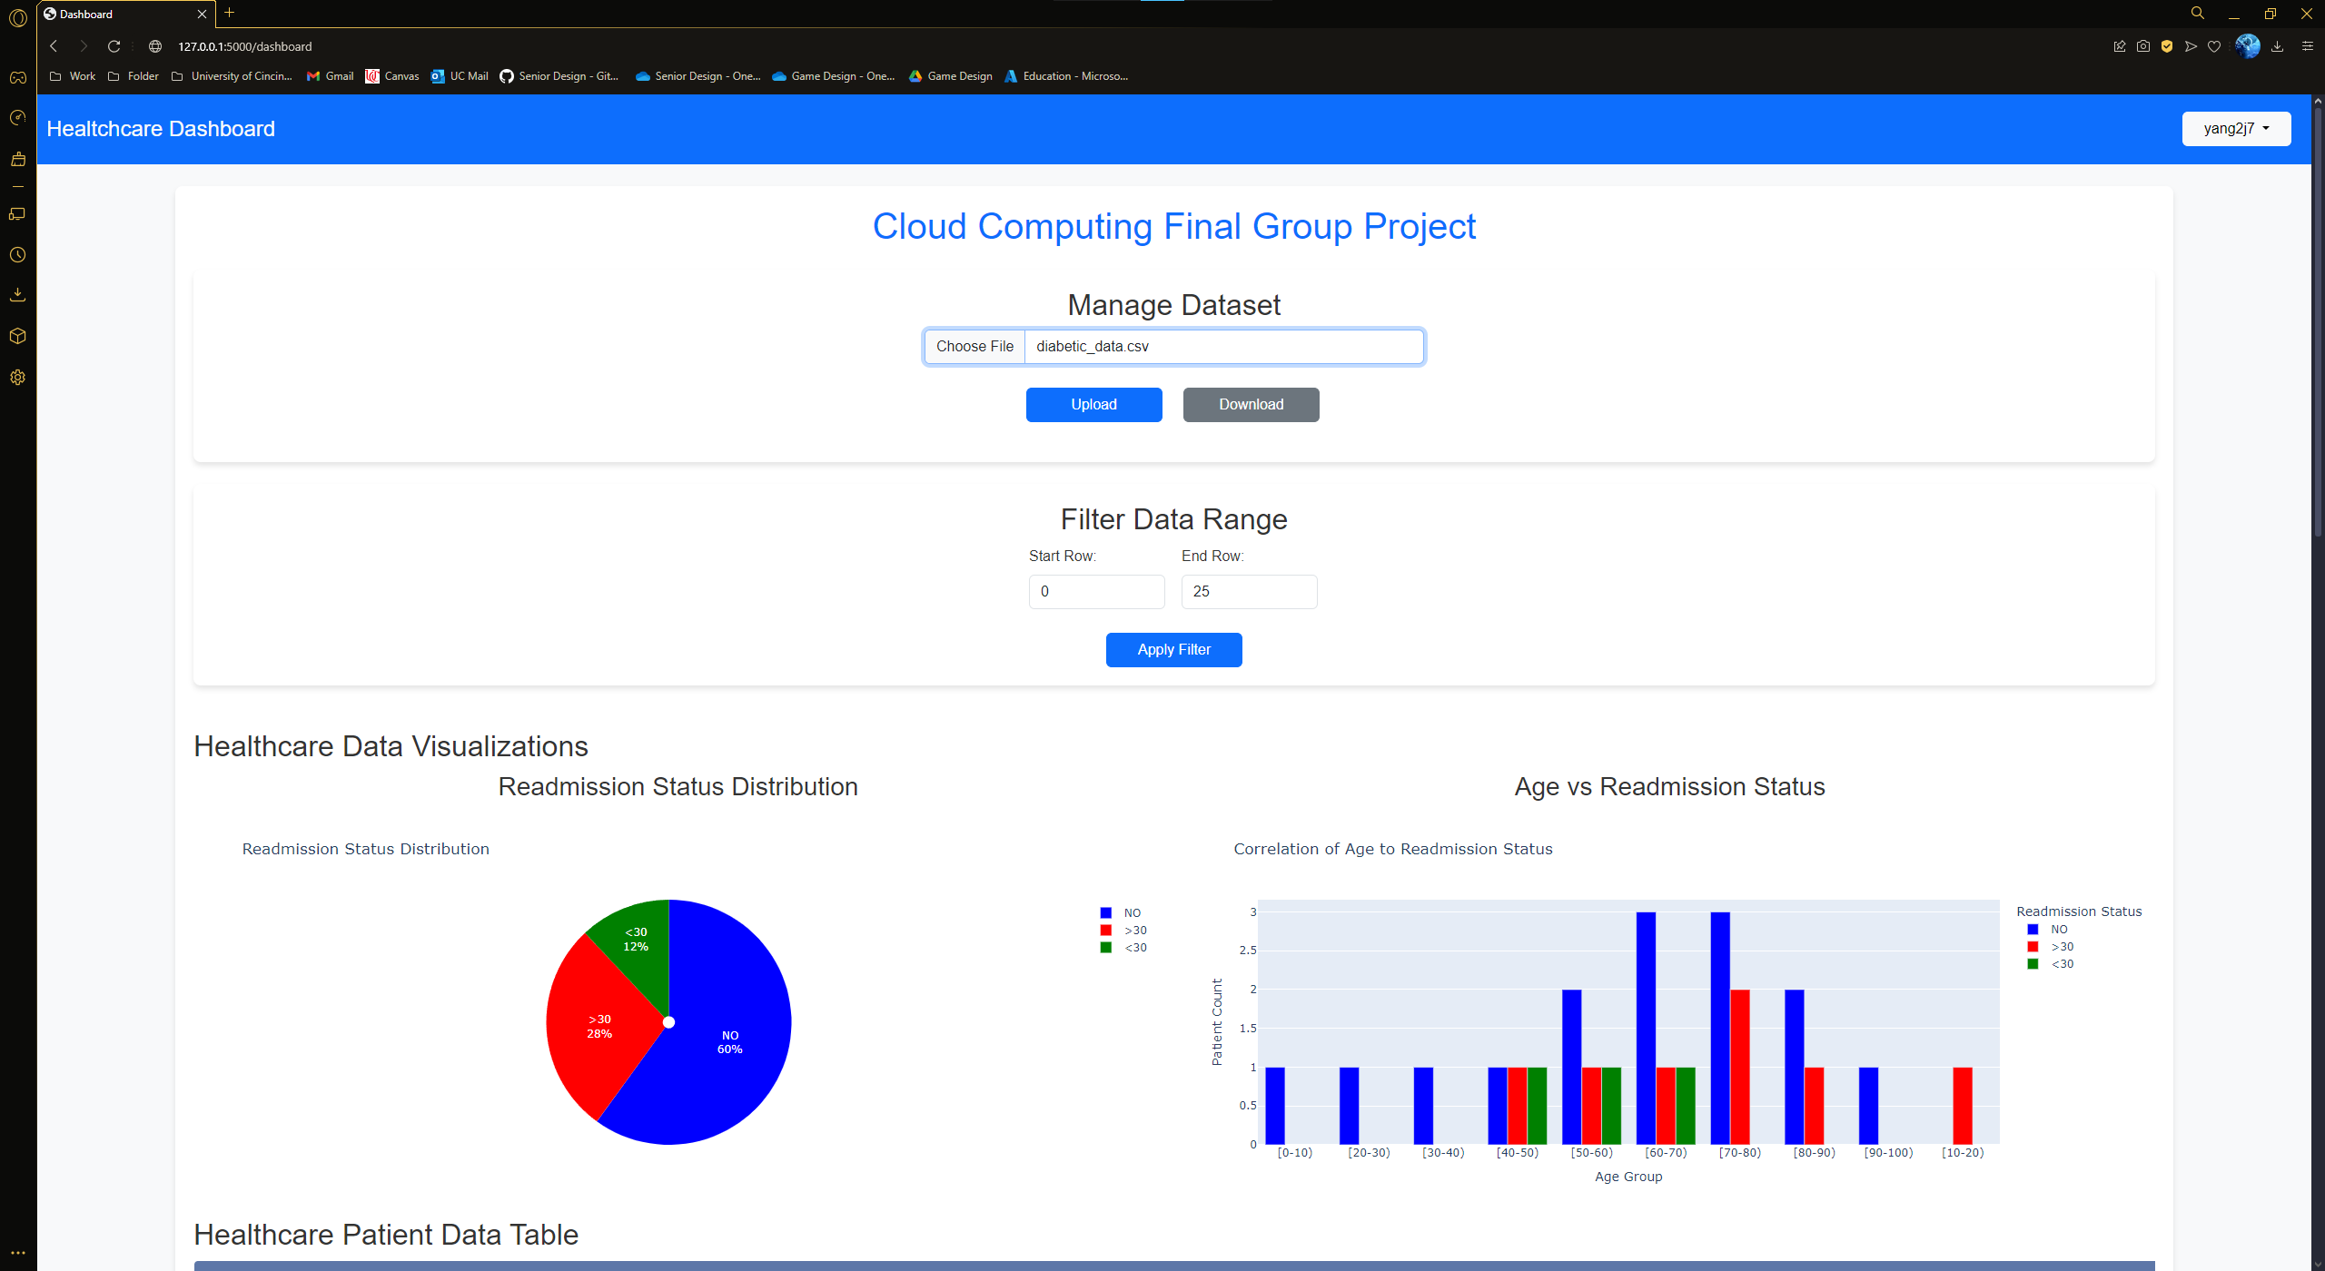Click the diabetic_data.csv file field
2325x1271 pixels.
1223,347
